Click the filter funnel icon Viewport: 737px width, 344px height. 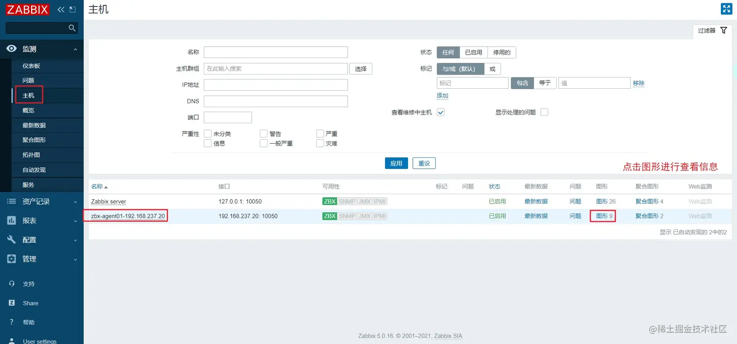coord(723,30)
